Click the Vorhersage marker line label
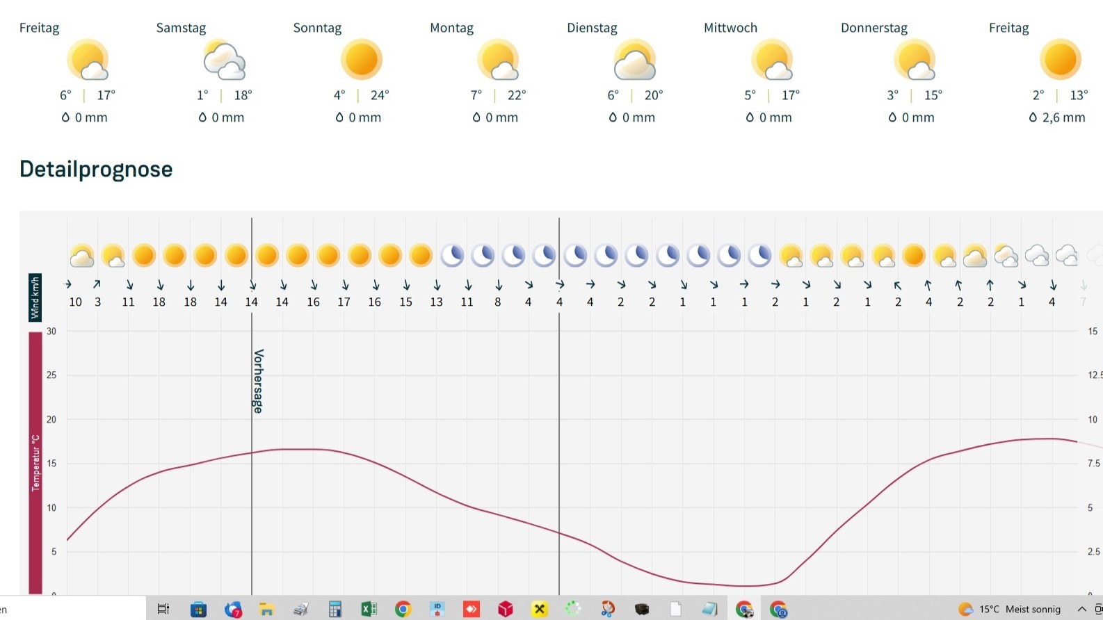Viewport: 1103px width, 620px height. tap(258, 381)
